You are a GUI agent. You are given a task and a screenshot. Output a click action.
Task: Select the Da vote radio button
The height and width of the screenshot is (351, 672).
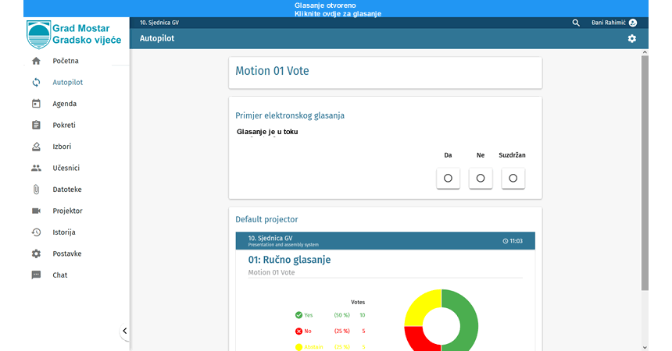click(x=448, y=179)
